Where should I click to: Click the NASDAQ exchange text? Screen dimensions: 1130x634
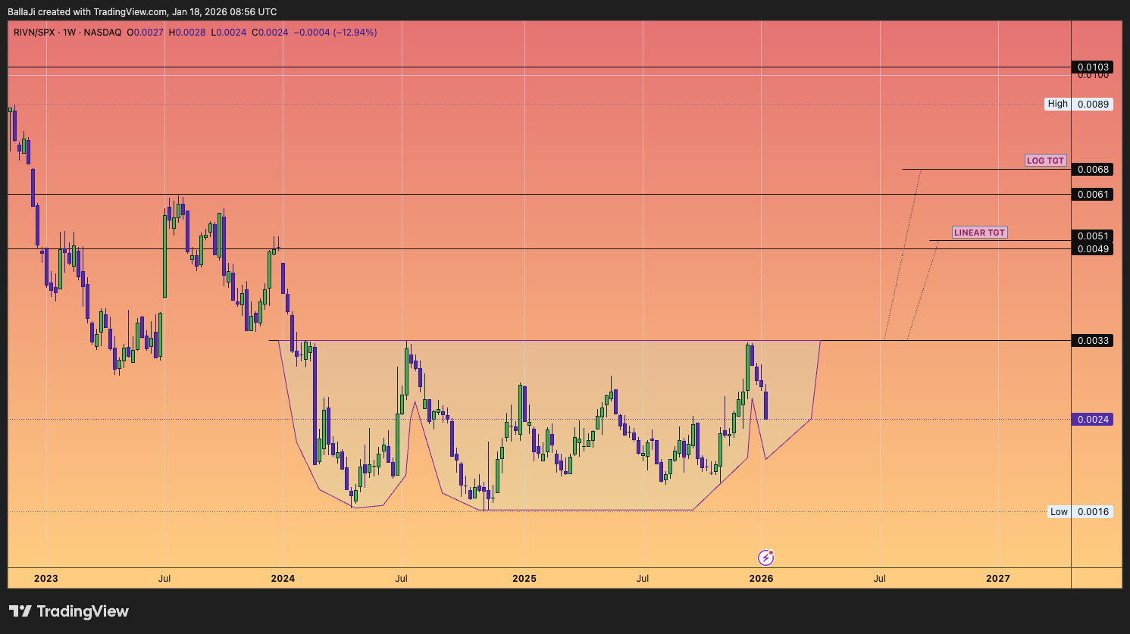click(x=102, y=33)
